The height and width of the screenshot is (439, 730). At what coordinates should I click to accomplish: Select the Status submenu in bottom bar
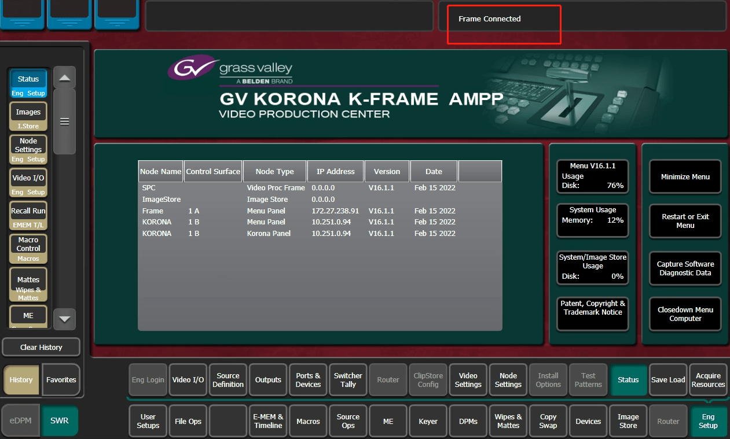628,380
